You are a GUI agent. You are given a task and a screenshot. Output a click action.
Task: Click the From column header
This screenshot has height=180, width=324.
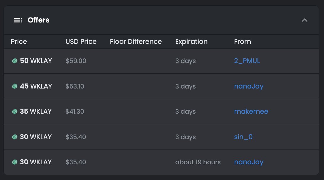coord(242,42)
